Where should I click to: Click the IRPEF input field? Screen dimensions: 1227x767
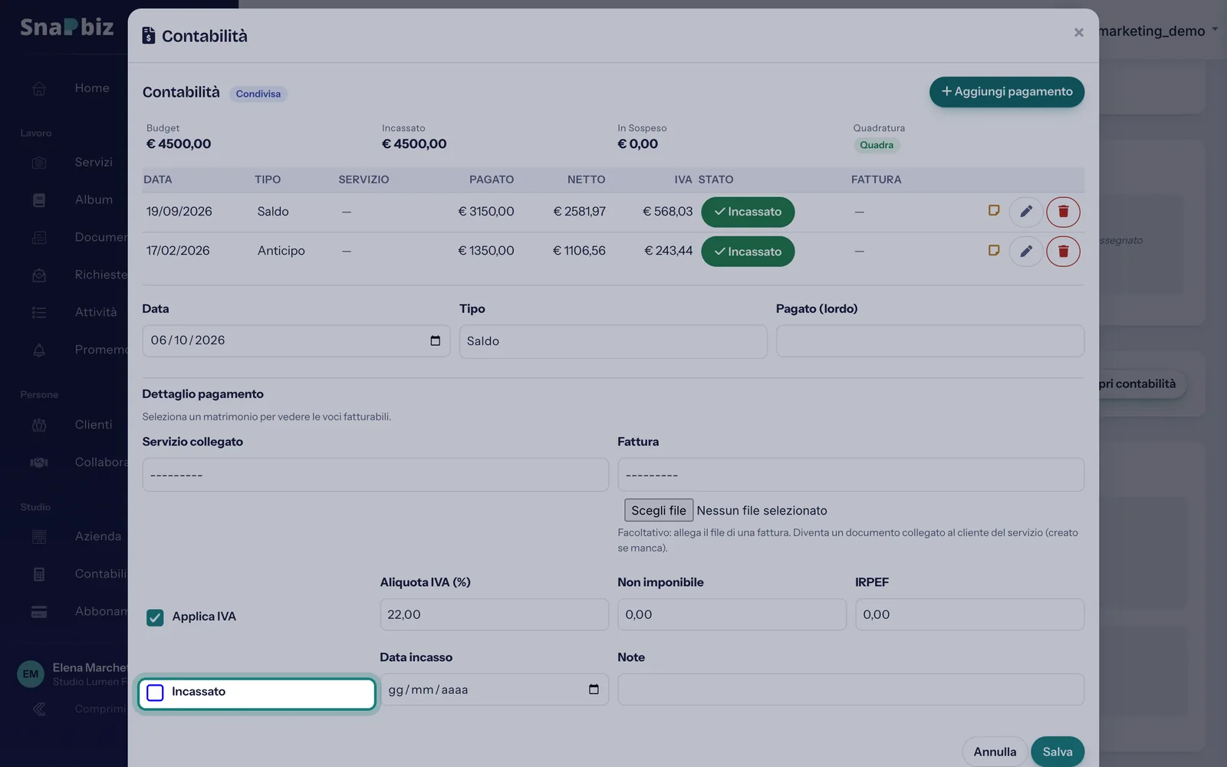(x=969, y=614)
